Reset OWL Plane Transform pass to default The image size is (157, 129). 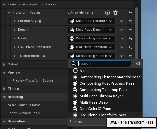pyautogui.click(x=130, y=47)
